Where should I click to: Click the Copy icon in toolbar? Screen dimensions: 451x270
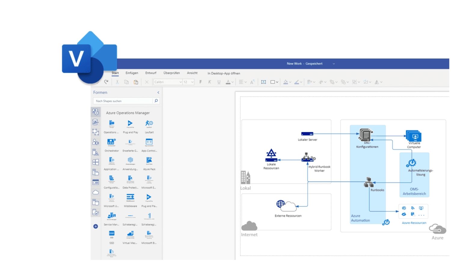click(x=127, y=82)
